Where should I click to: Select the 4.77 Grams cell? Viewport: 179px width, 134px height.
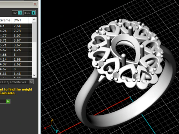[x=6, y=35]
